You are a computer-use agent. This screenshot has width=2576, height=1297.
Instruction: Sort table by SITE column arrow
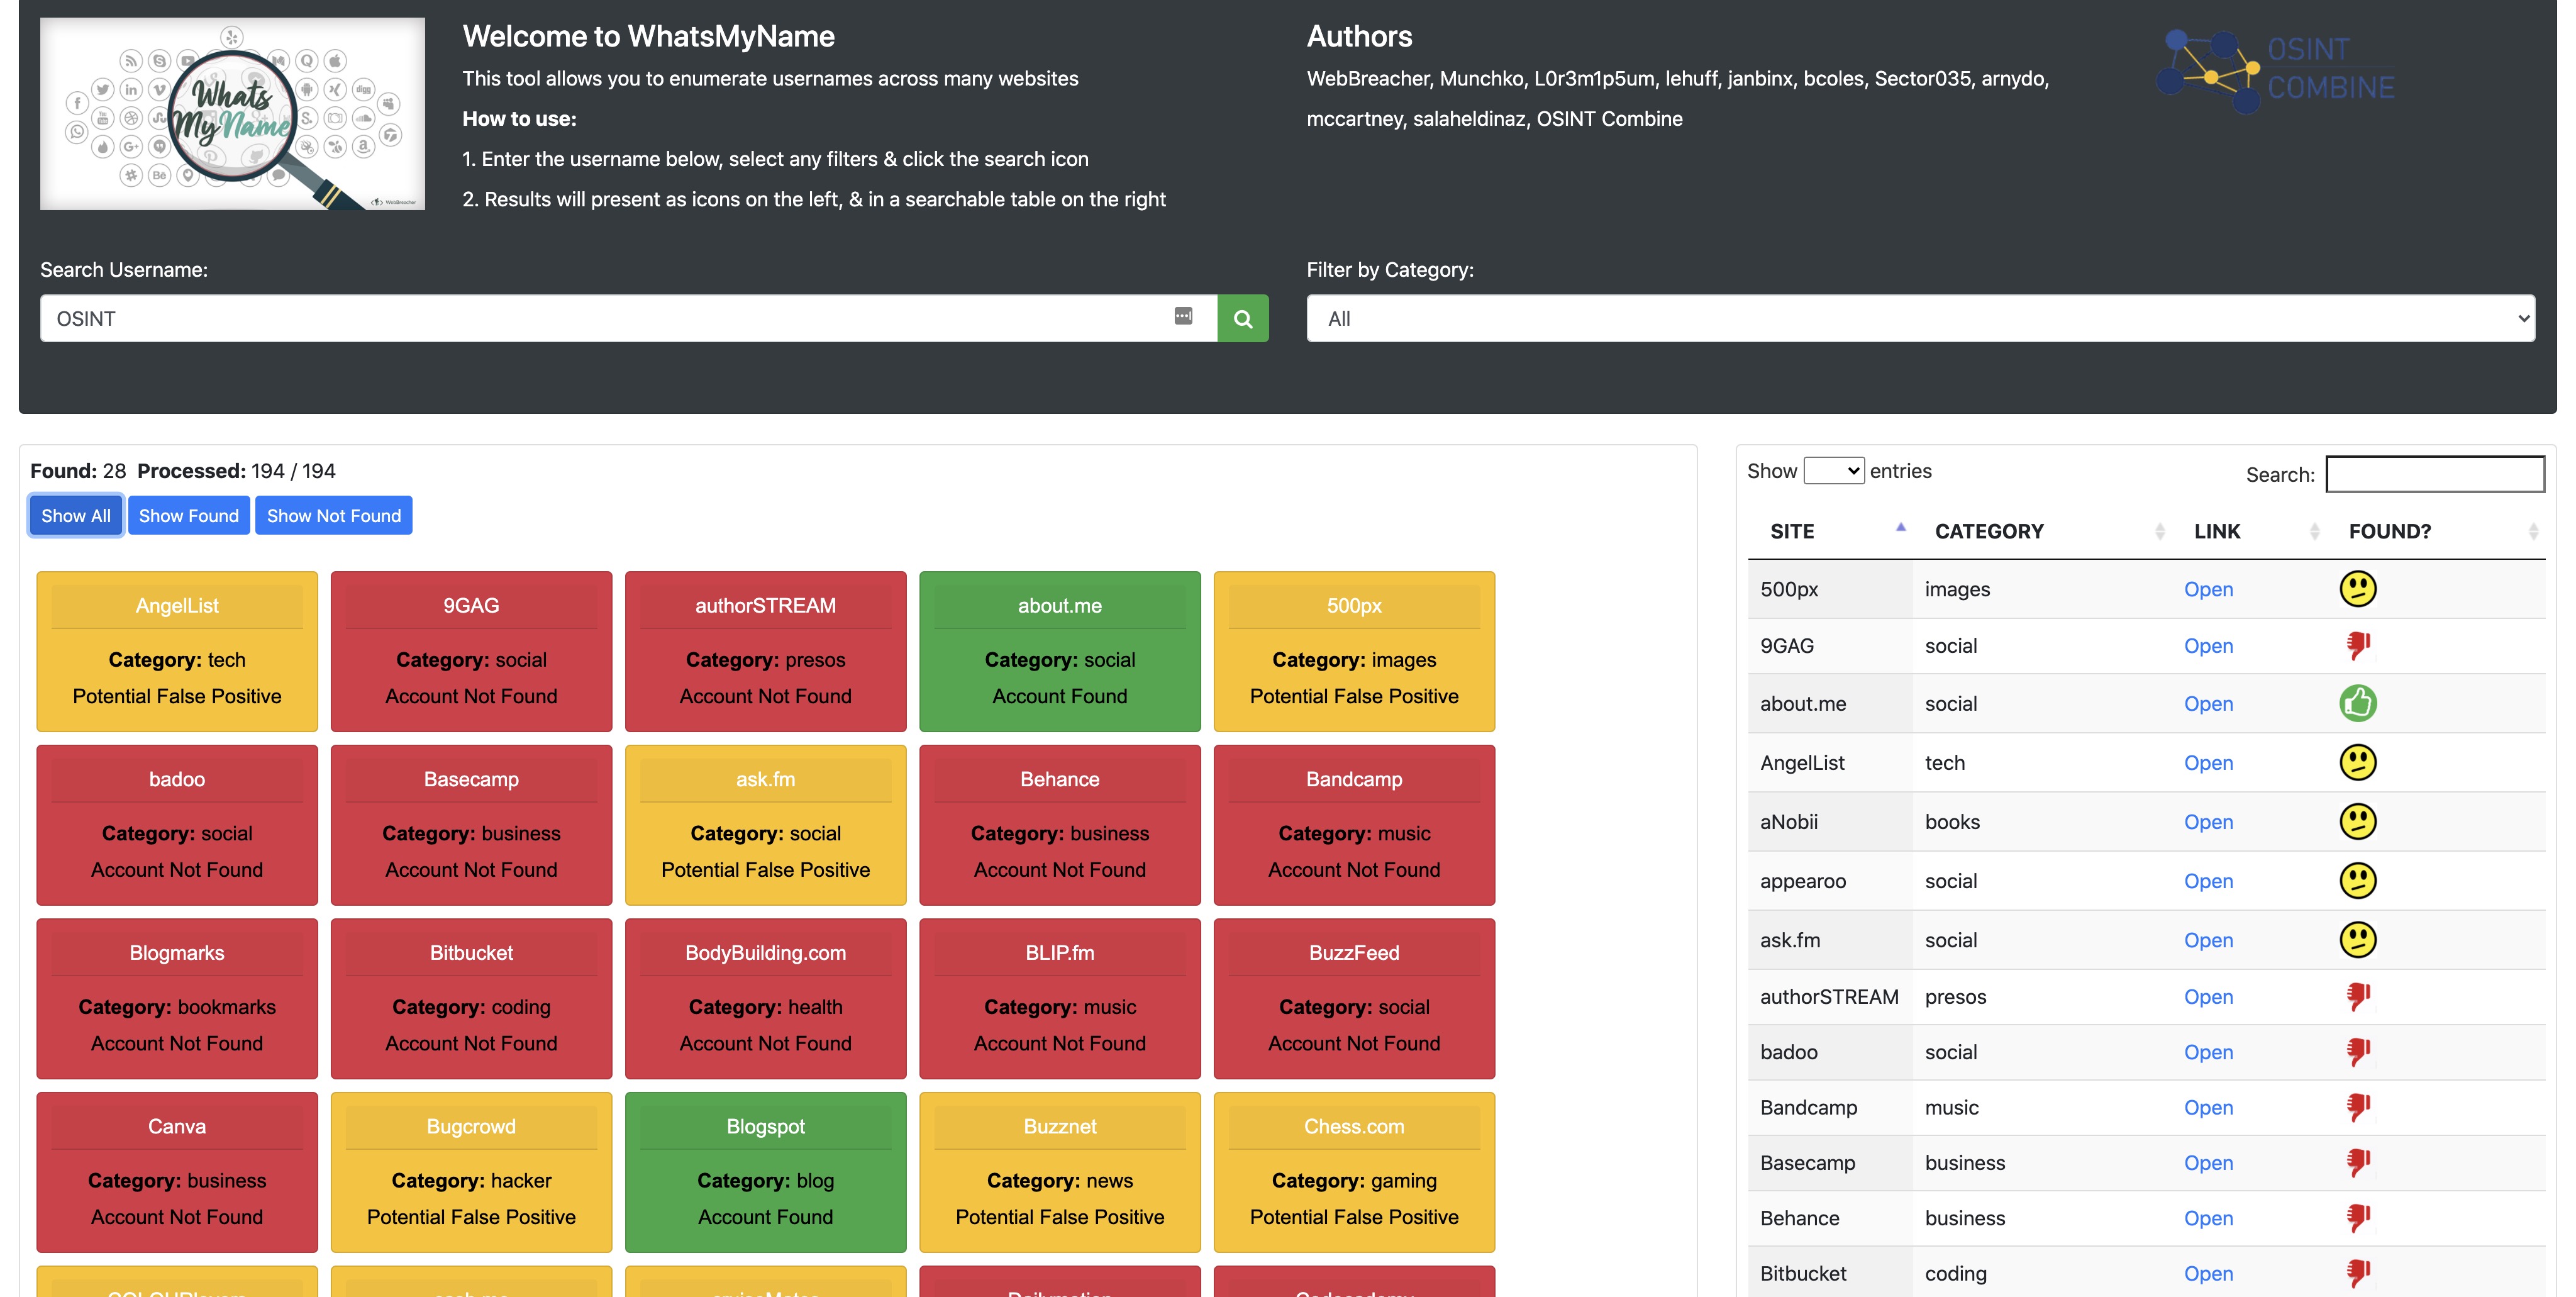1900,527
